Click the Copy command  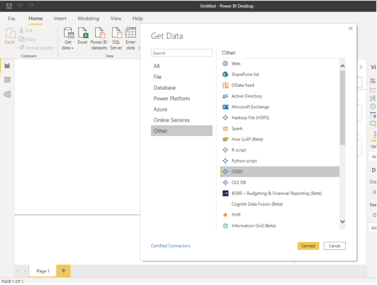pyautogui.click(x=27, y=39)
